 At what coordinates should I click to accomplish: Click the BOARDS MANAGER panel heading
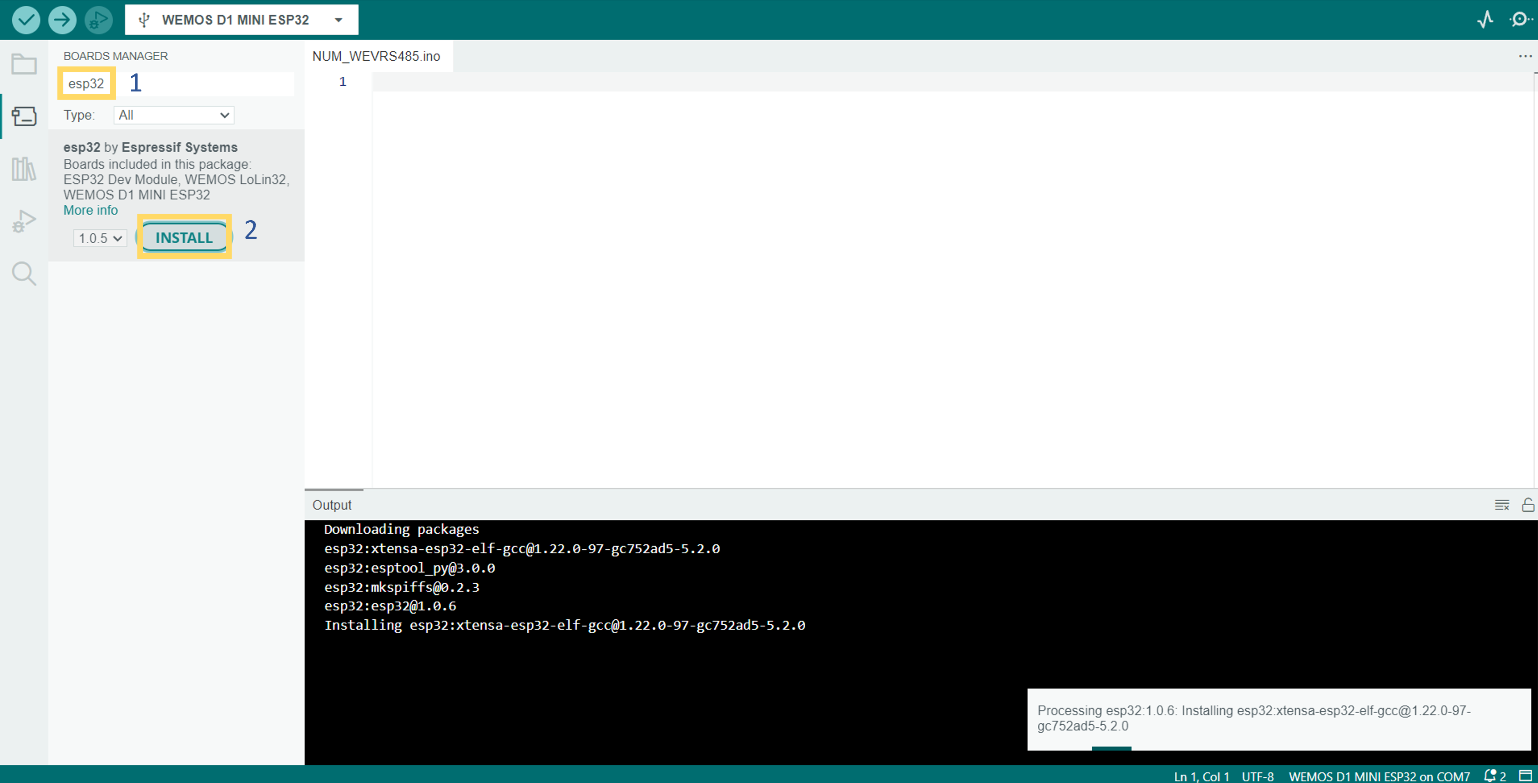116,56
